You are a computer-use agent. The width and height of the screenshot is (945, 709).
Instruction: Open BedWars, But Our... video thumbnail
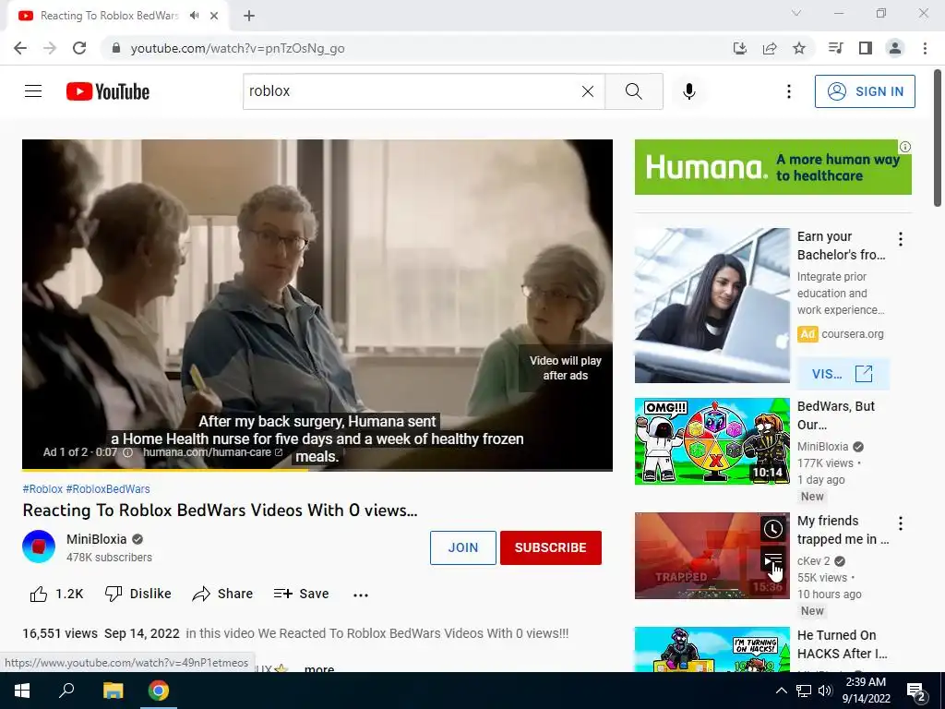(x=712, y=440)
